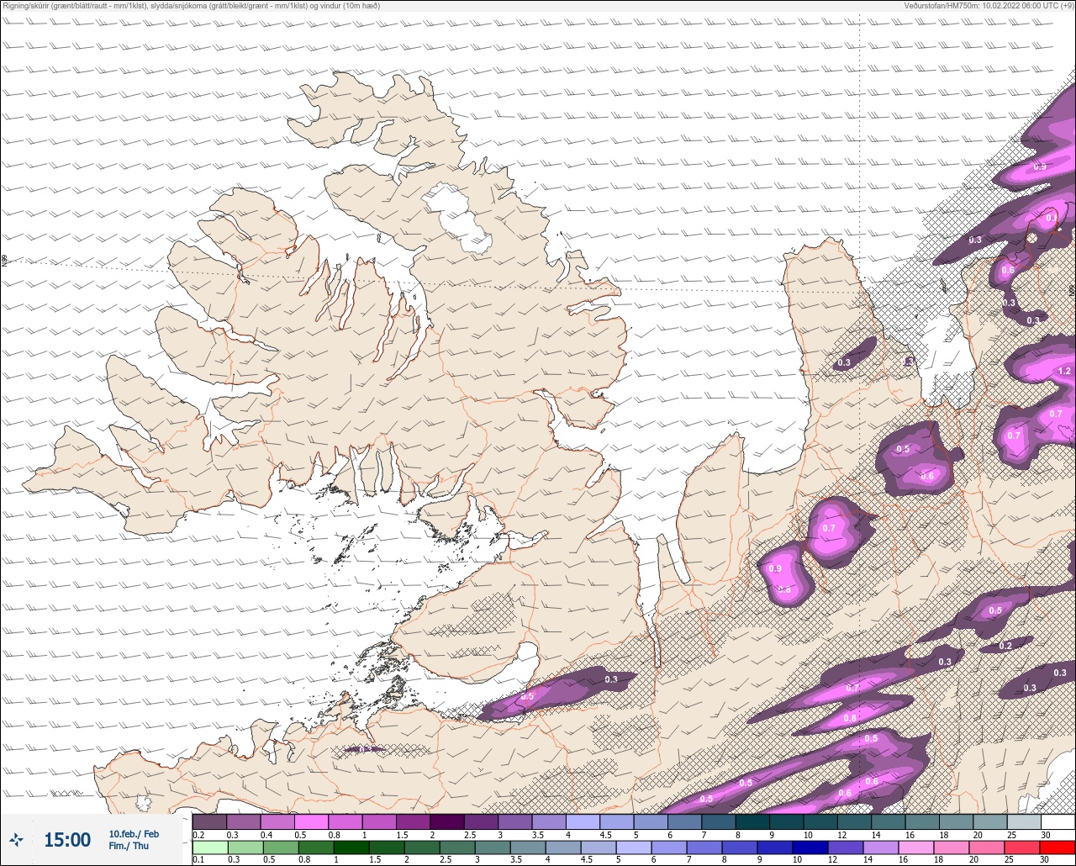Select the purple 12 swatch in bottom row

click(846, 848)
